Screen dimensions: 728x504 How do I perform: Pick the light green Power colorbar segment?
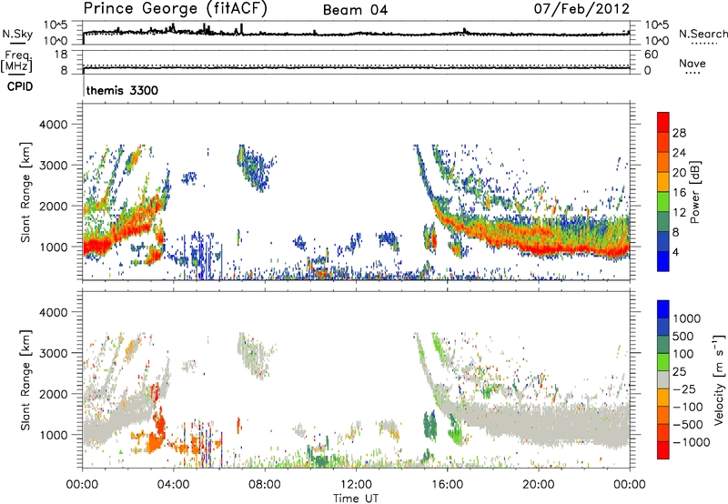click(x=663, y=202)
